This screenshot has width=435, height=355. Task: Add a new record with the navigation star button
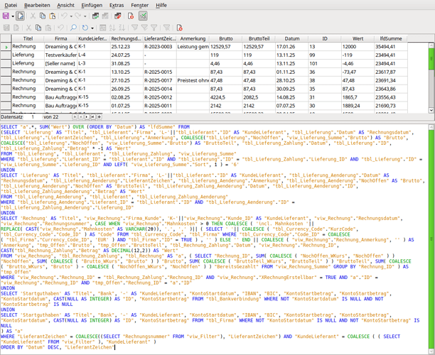pos(99,117)
